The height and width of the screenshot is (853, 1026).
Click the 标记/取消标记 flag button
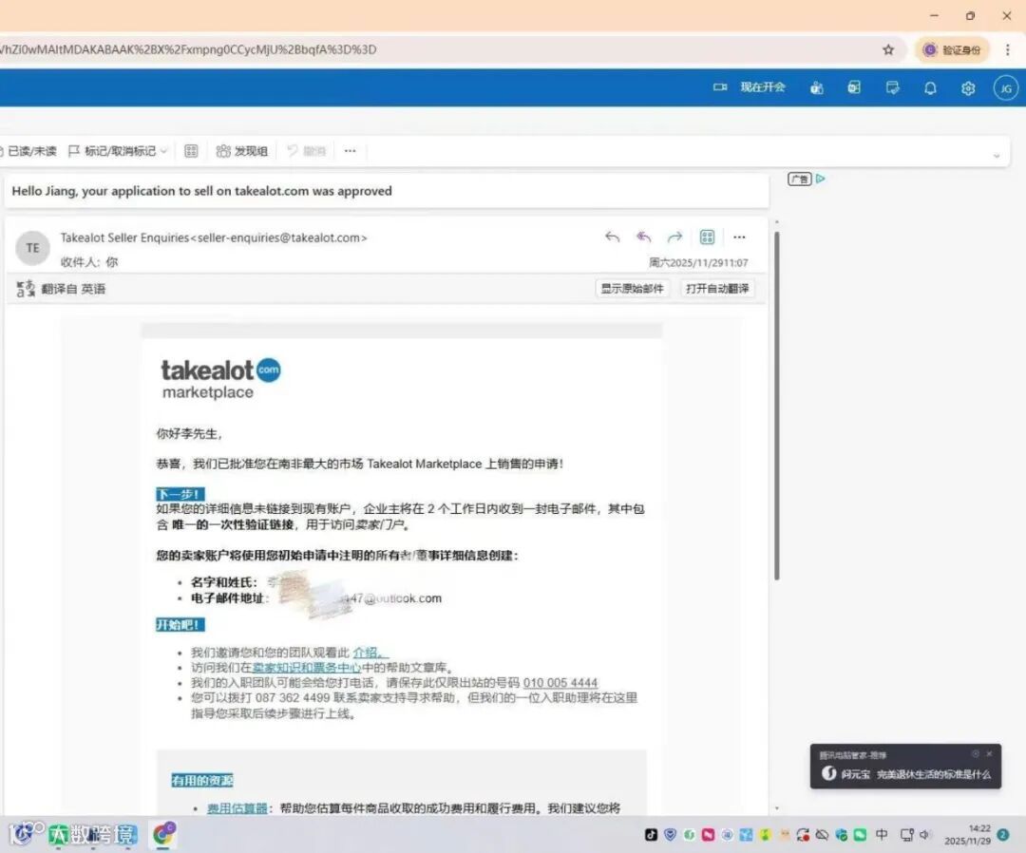(112, 151)
